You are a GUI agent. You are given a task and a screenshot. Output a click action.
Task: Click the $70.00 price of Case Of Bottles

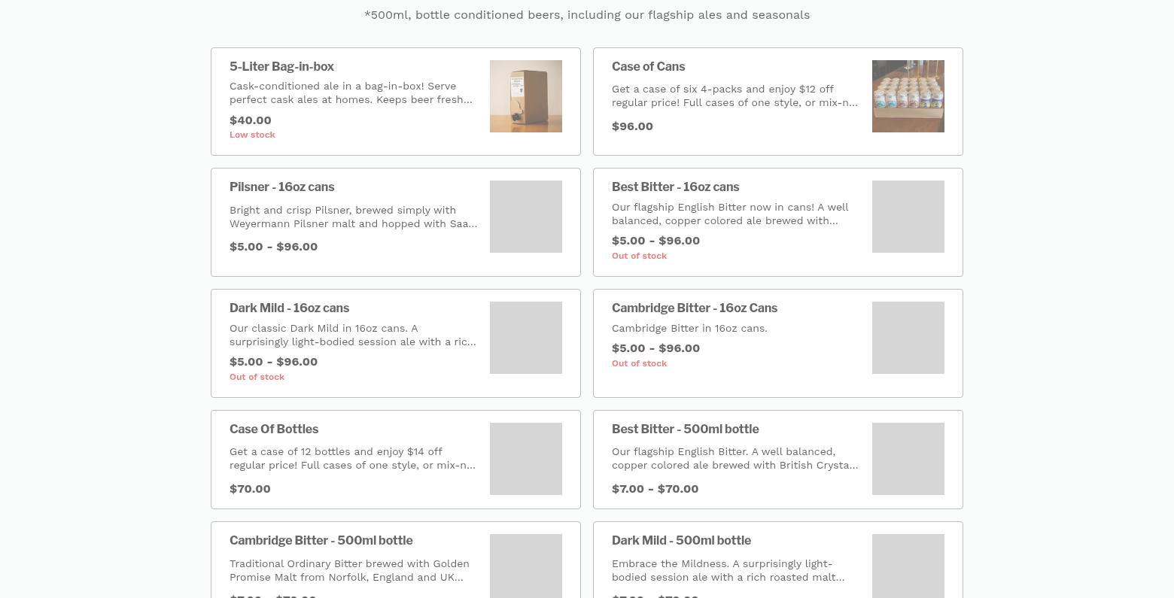250,489
